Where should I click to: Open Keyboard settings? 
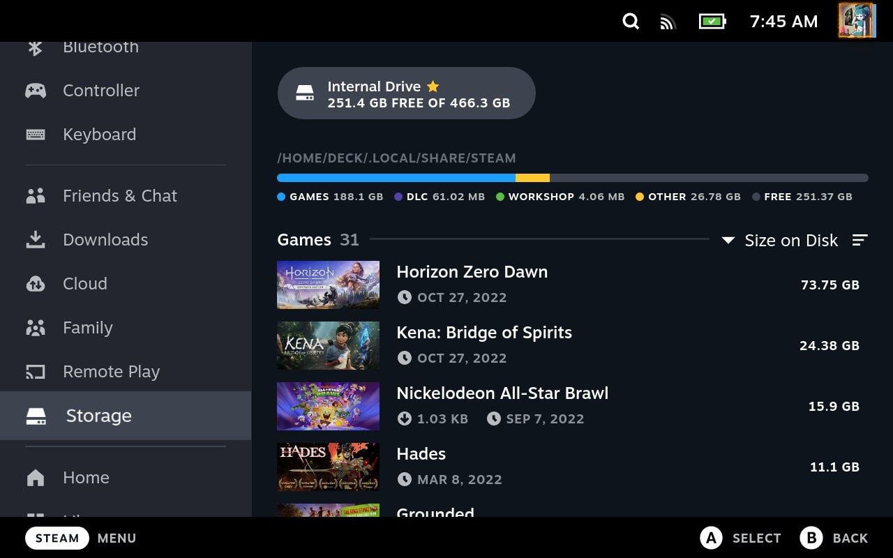[x=99, y=135]
